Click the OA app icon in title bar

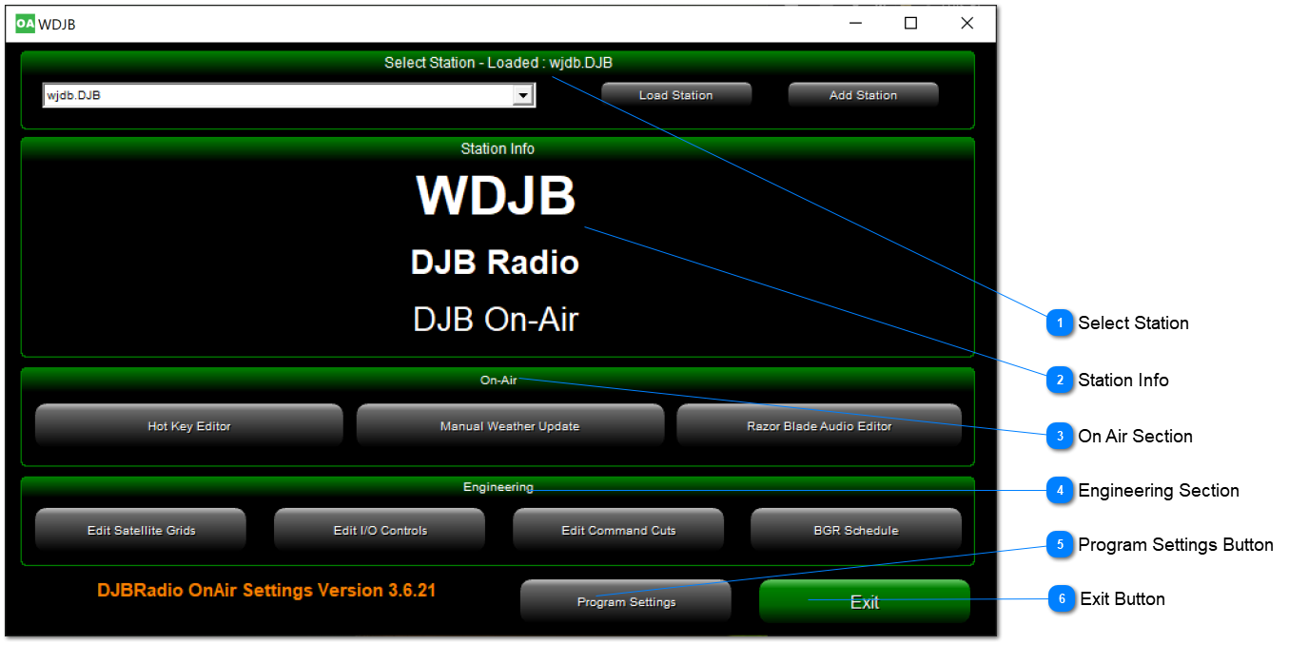(25, 24)
